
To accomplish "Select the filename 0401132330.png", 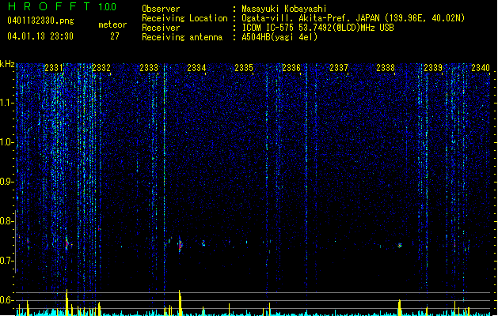I will 40,21.
